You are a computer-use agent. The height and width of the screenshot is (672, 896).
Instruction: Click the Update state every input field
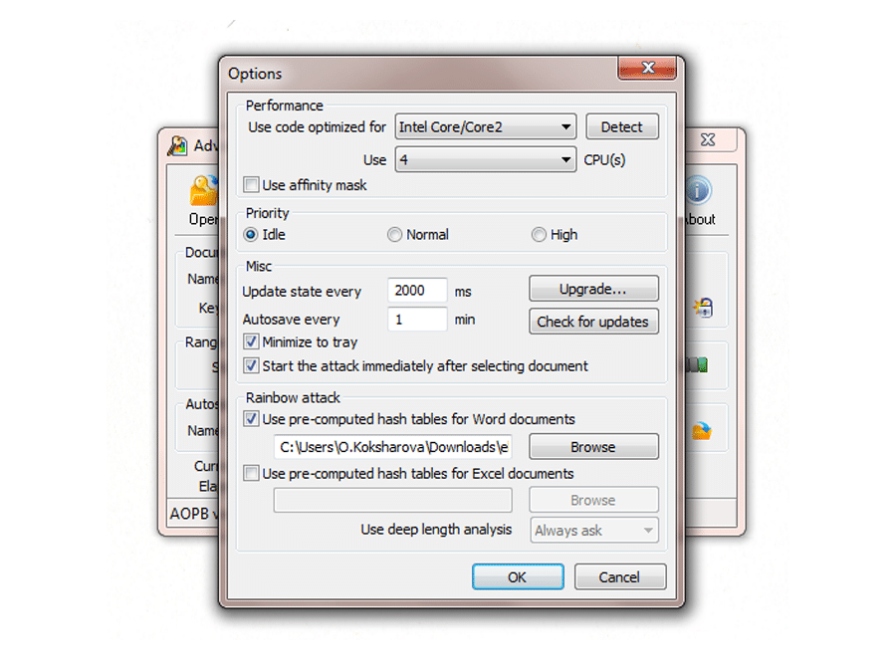tap(416, 291)
